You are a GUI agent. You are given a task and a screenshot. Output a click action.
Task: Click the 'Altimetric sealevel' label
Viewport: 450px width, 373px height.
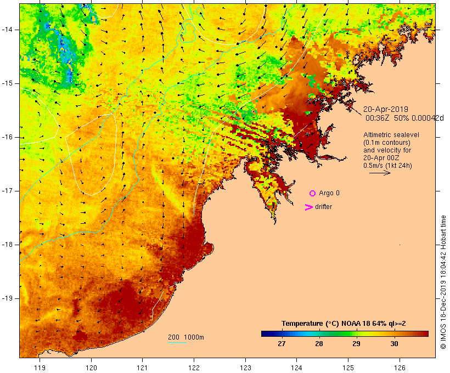[x=391, y=135]
